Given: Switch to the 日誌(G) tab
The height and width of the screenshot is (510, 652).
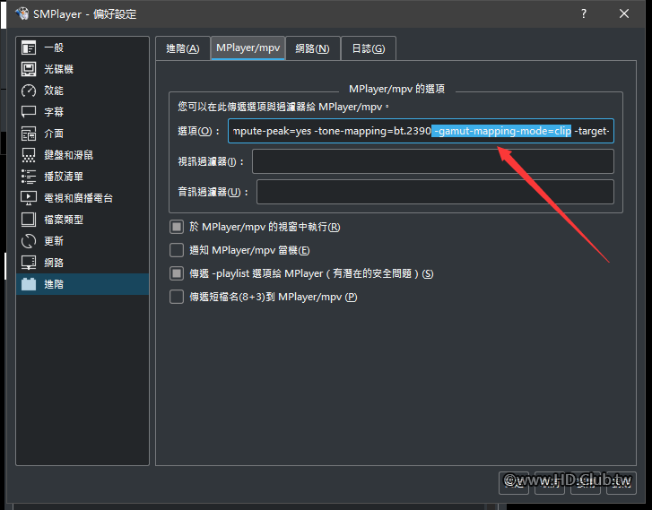Looking at the screenshot, I should coord(369,48).
